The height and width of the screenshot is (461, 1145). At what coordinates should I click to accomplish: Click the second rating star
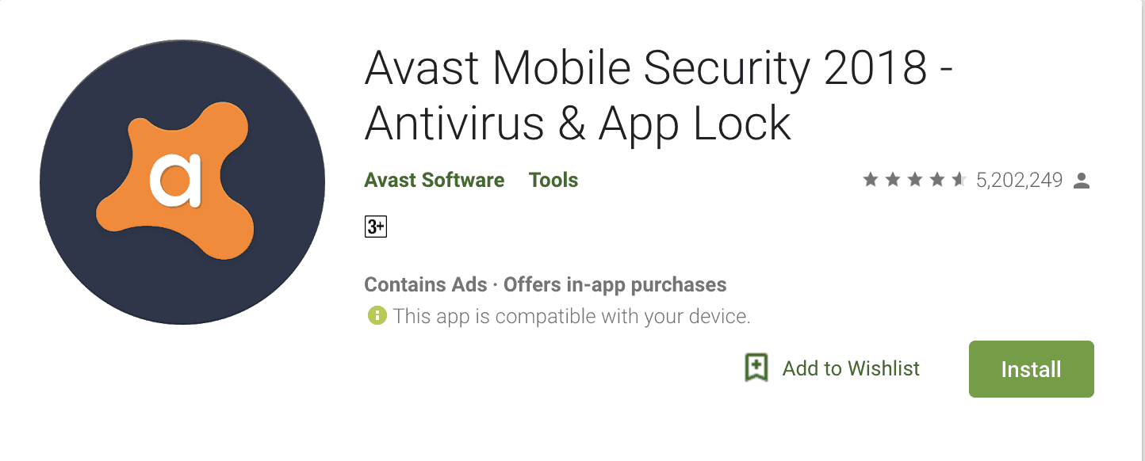coord(893,181)
